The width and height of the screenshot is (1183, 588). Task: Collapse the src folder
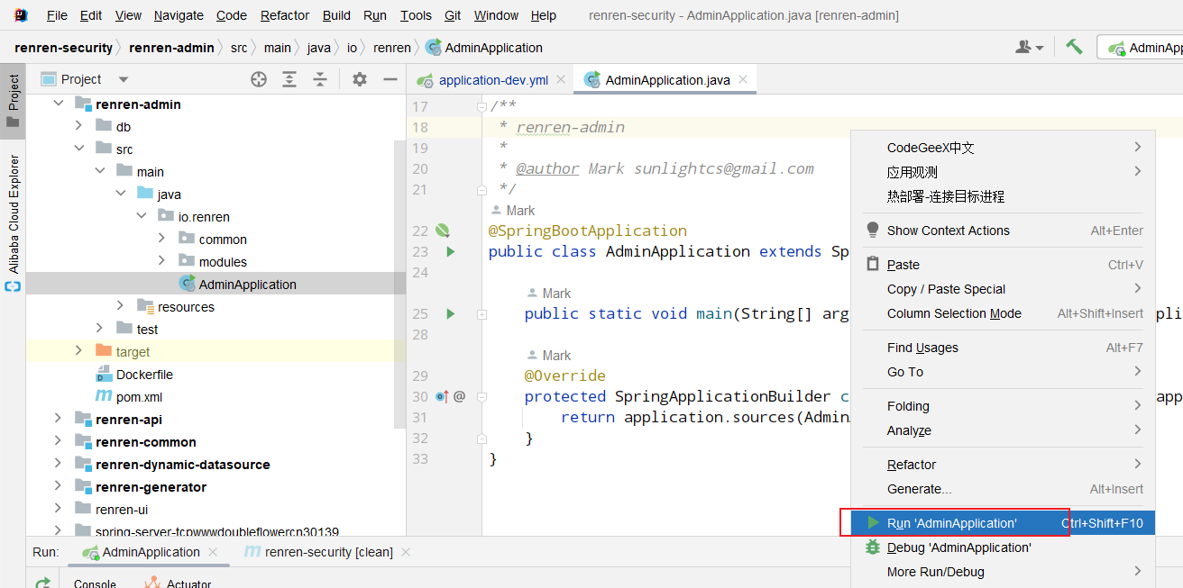pyautogui.click(x=78, y=149)
